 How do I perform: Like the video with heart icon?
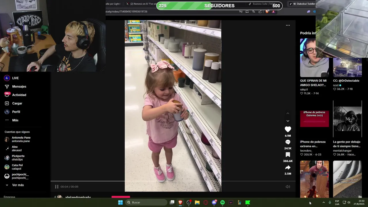tap(288, 129)
